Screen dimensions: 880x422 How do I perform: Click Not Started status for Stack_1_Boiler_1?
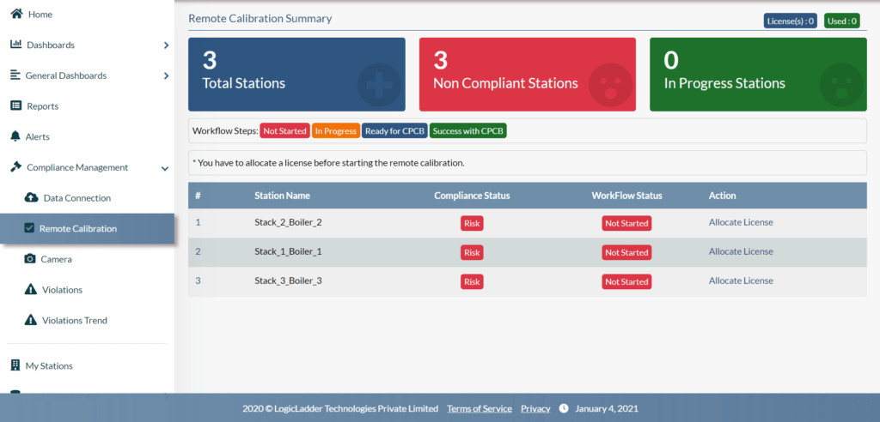pos(626,252)
